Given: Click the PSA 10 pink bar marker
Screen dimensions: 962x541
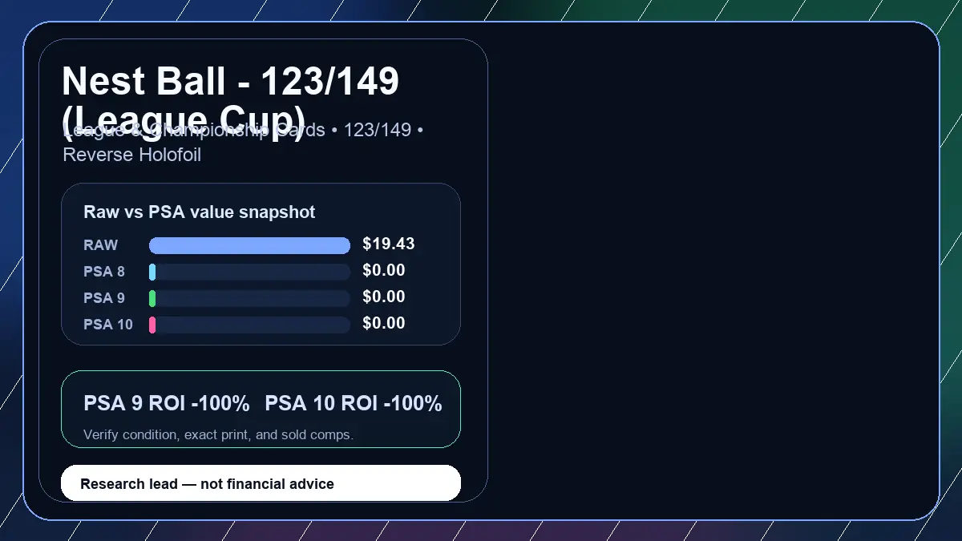Looking at the screenshot, I should pos(152,325).
